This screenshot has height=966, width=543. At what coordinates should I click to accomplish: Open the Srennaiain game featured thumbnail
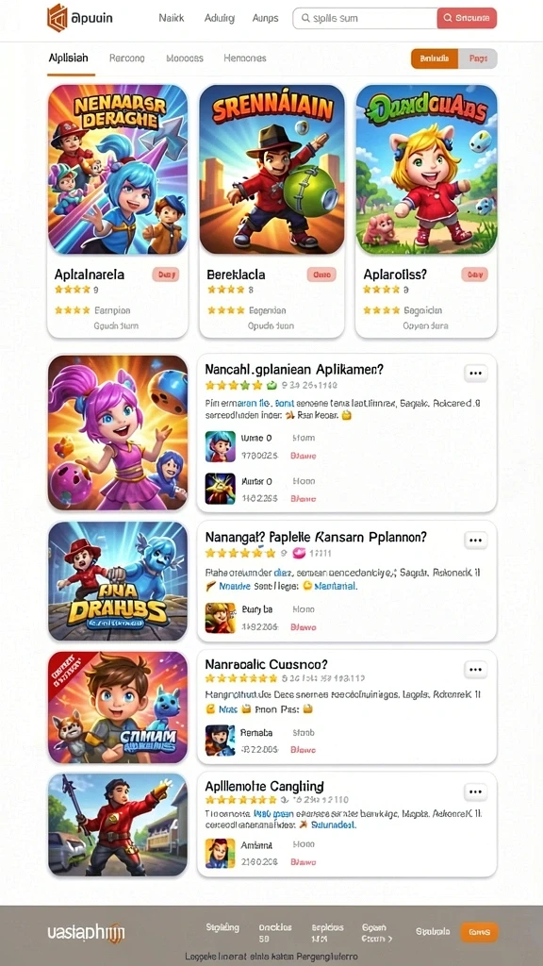click(272, 170)
